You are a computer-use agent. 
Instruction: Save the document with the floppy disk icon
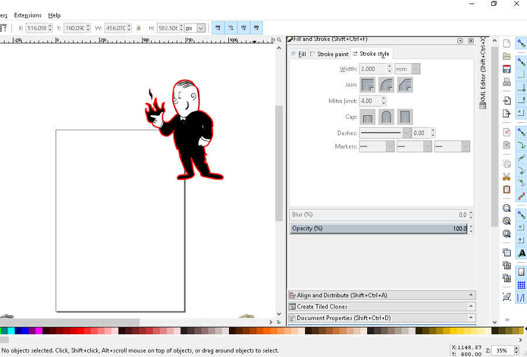(507, 69)
